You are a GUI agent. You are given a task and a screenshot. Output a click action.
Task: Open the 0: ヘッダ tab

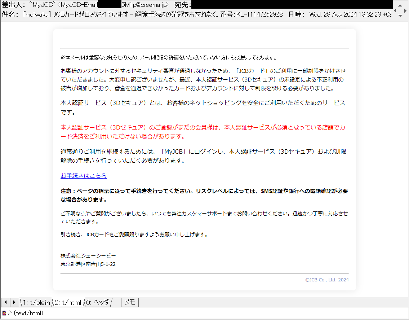97,302
